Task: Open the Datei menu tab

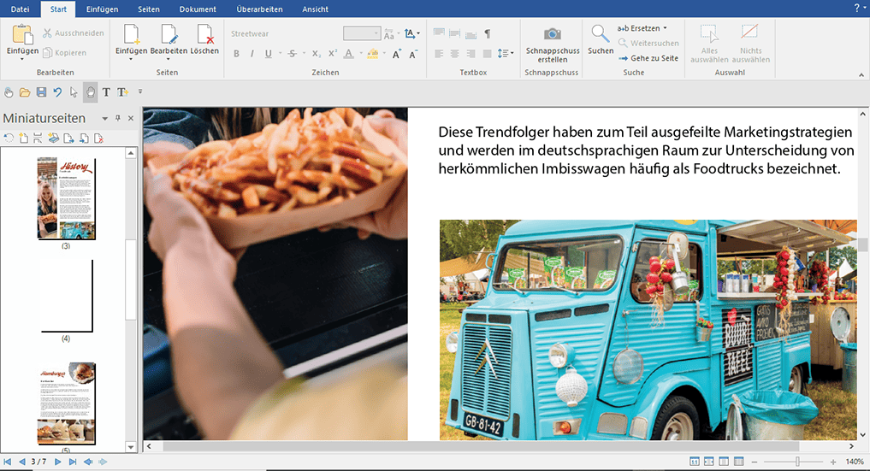Action: point(20,9)
